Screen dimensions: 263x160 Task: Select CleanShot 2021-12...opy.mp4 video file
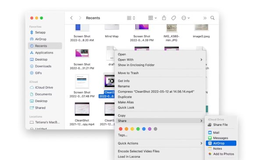coord(82,114)
